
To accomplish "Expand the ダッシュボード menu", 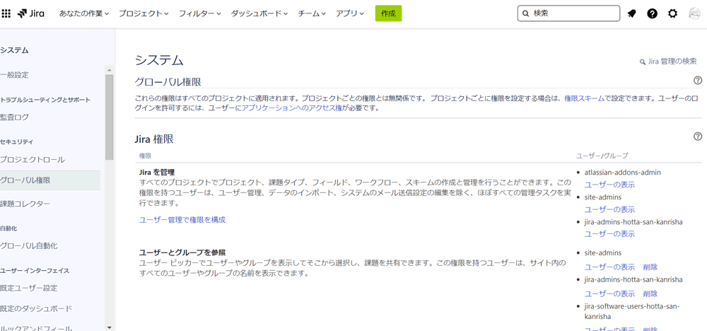I will (259, 13).
